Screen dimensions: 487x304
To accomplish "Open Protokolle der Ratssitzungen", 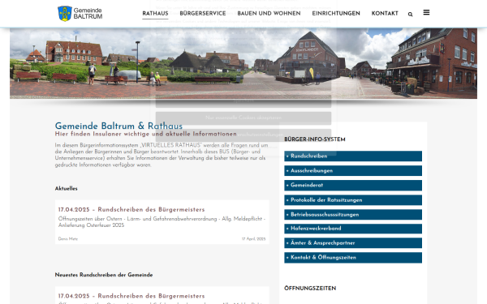I will click(x=353, y=200).
